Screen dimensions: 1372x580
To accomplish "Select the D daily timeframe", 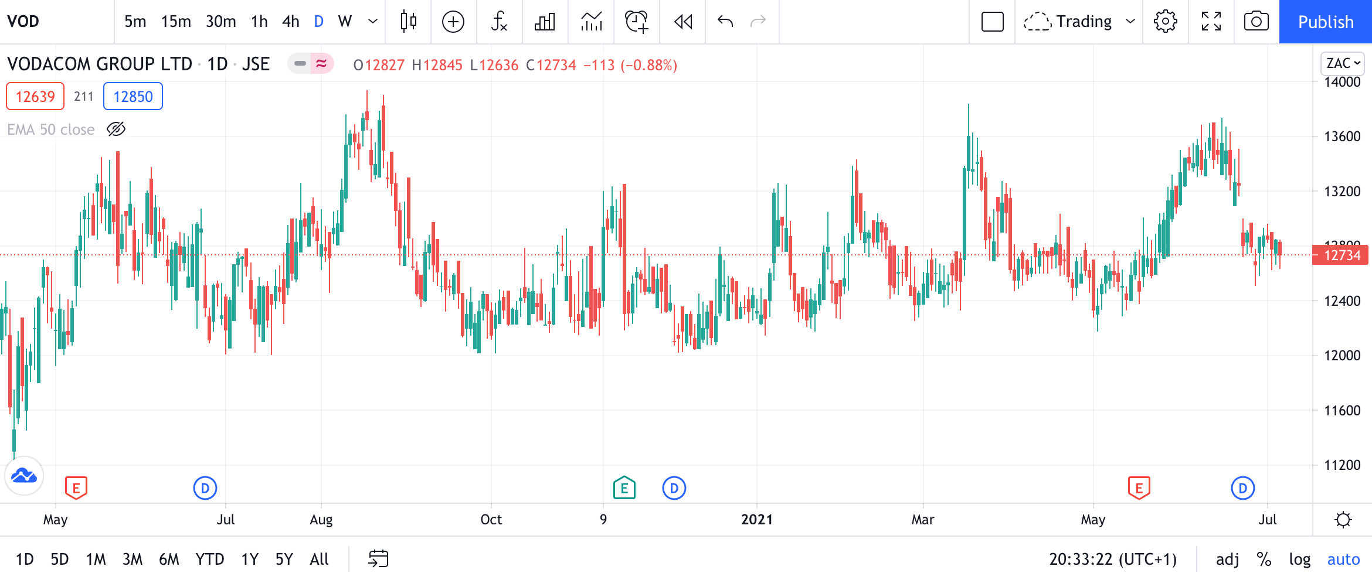I will click(318, 22).
